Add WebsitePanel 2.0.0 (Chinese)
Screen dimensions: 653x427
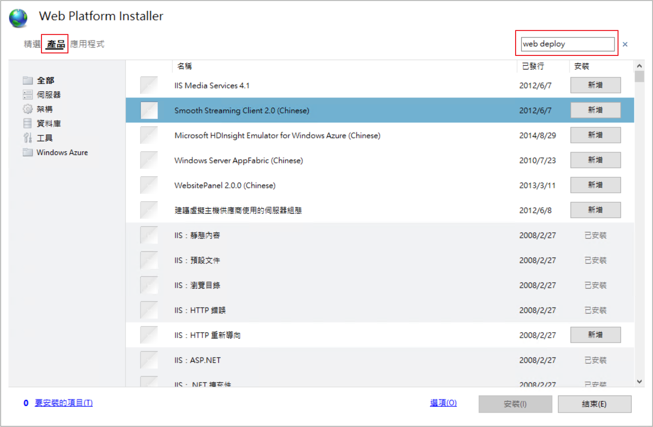(x=595, y=185)
